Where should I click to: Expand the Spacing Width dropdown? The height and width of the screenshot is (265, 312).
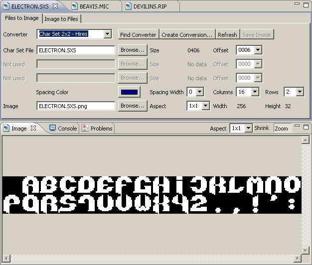200,92
